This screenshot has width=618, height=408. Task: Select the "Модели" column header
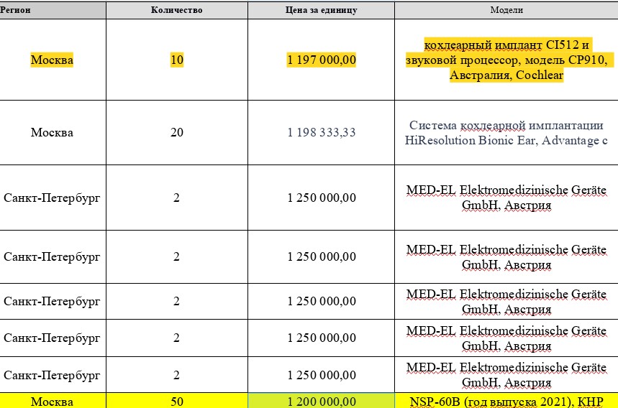pos(506,10)
